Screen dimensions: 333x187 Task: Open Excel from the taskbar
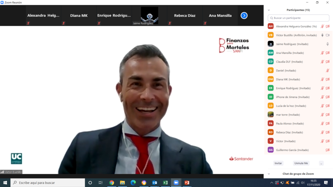[x=165, y=183]
